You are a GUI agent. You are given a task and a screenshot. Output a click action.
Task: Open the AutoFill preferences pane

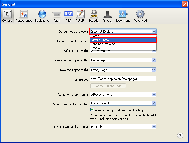click(81, 16)
